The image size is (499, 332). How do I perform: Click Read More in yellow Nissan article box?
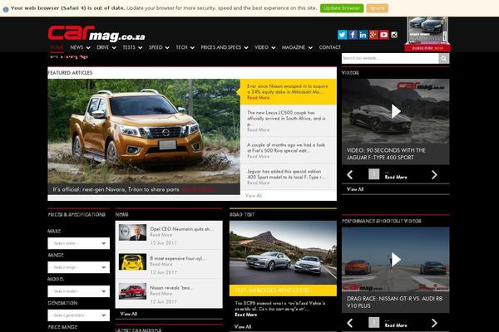click(258, 98)
